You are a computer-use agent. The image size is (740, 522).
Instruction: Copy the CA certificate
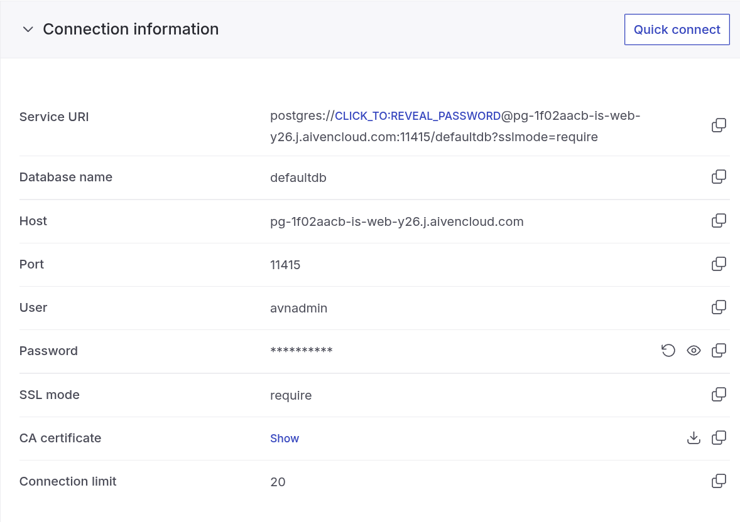click(719, 438)
